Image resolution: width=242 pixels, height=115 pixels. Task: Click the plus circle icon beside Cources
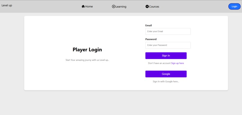(x=147, y=7)
